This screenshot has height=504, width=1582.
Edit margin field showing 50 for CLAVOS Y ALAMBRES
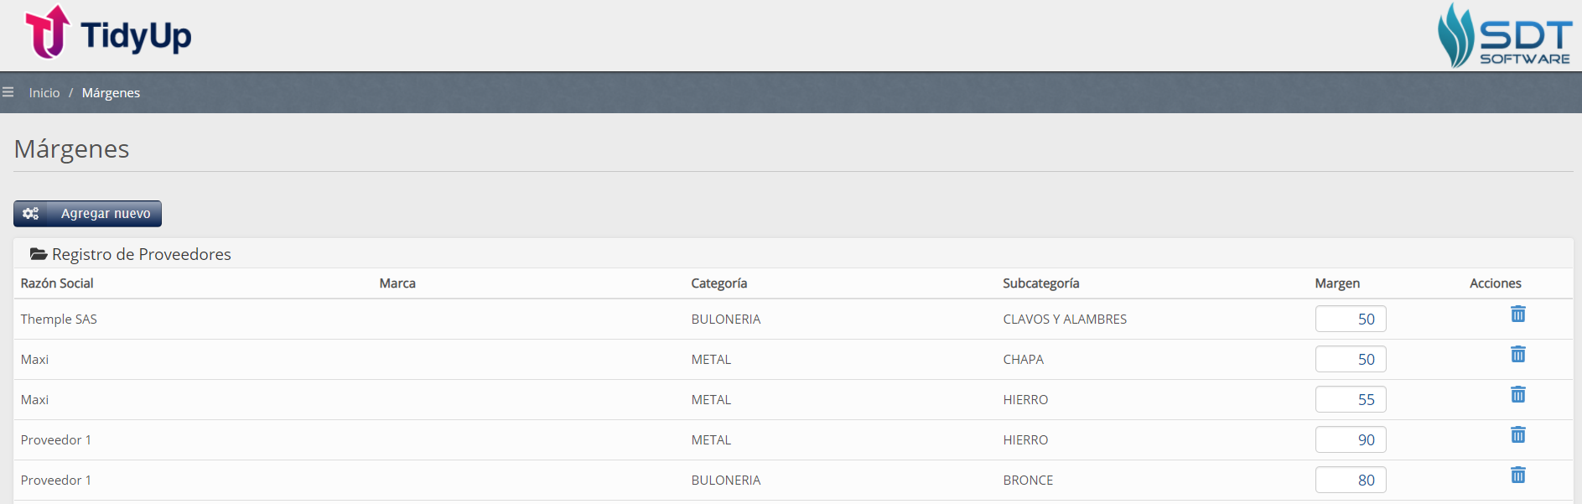click(1351, 319)
